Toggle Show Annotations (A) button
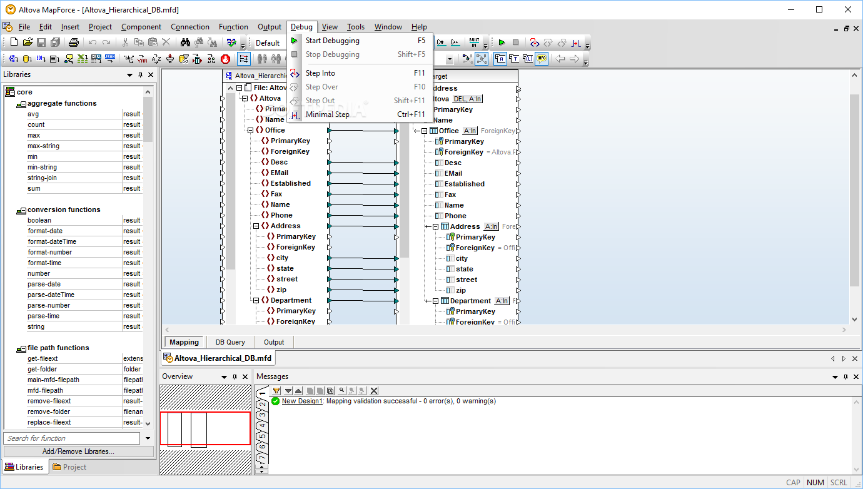Viewport: 863px width, 489px height. pos(500,59)
